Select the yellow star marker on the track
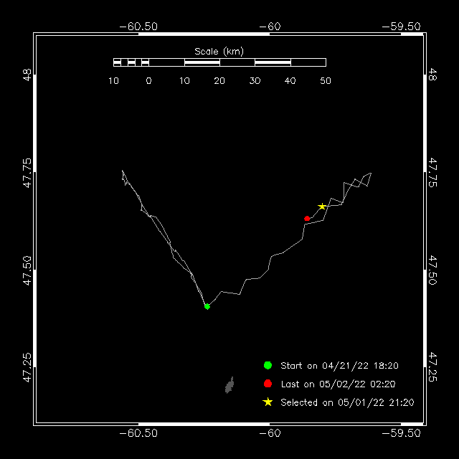The height and width of the screenshot is (459, 459). [x=323, y=207]
